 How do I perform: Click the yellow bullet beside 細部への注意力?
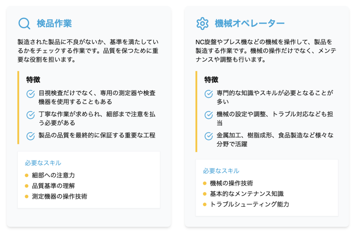click(x=27, y=175)
